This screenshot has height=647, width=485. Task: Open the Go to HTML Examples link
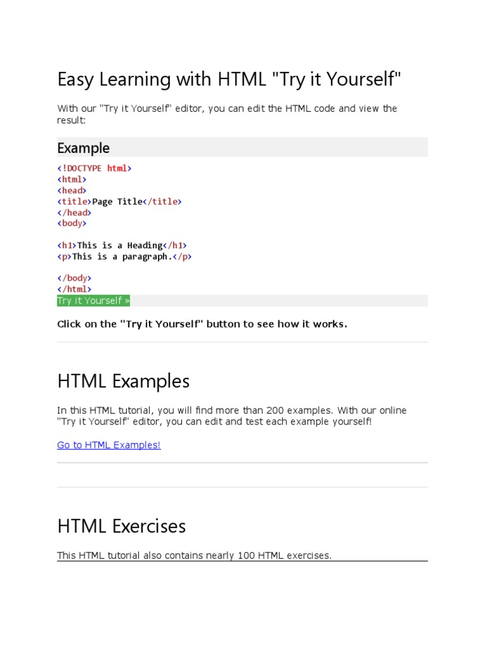[109, 445]
